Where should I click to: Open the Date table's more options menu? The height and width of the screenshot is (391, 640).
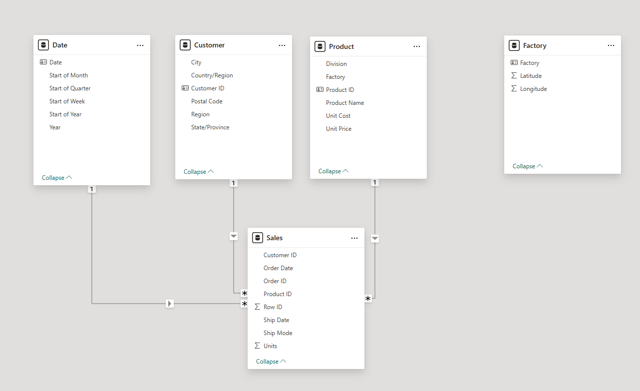coord(140,45)
